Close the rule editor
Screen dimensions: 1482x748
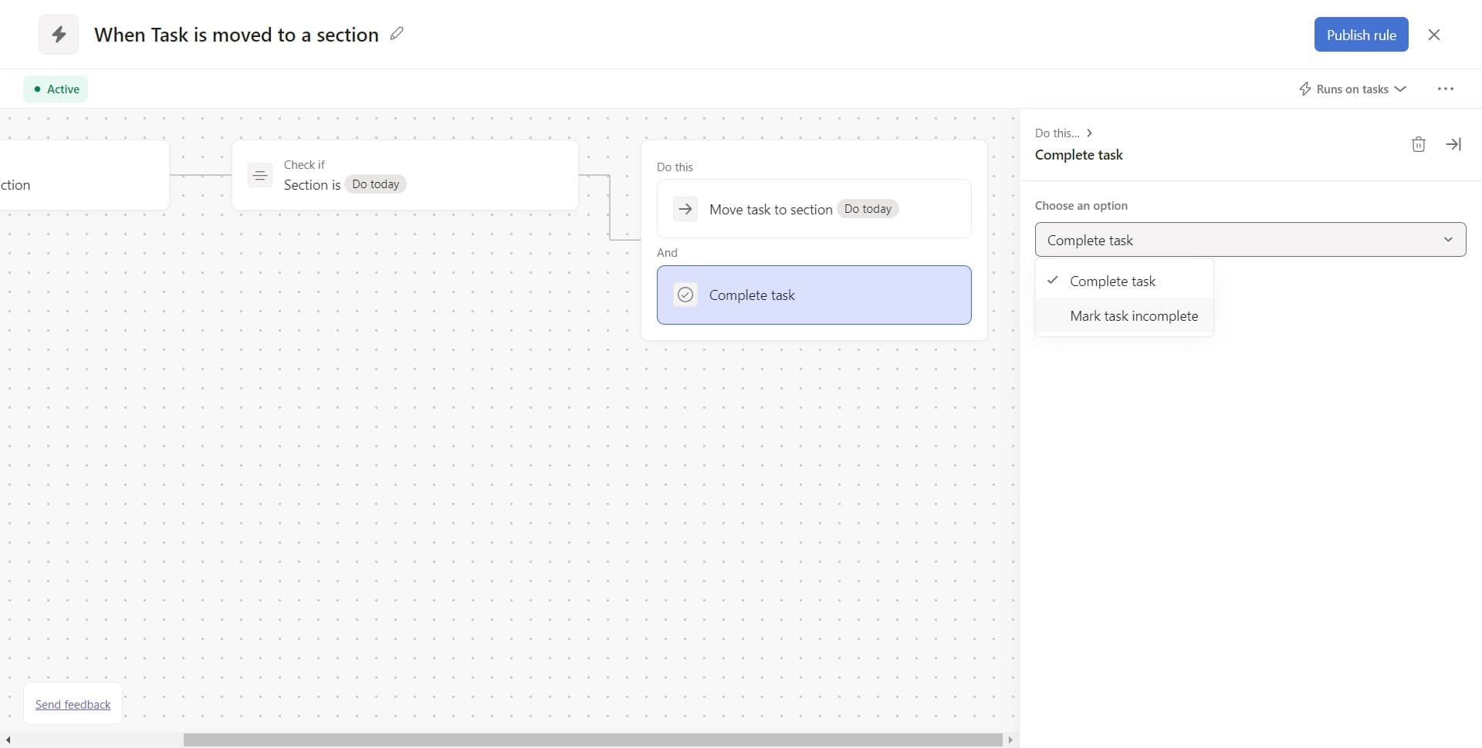coord(1433,35)
